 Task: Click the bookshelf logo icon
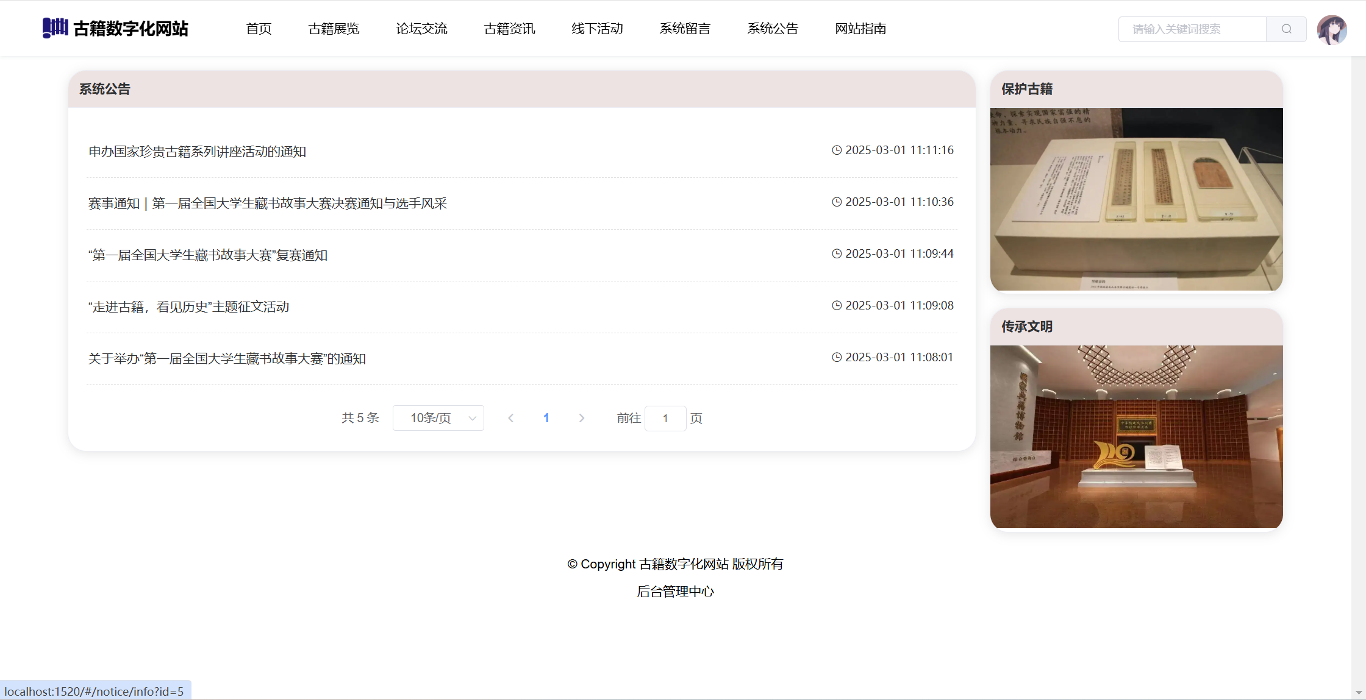point(55,28)
